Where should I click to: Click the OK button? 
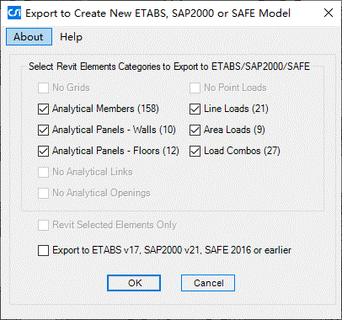pyautogui.click(x=134, y=283)
